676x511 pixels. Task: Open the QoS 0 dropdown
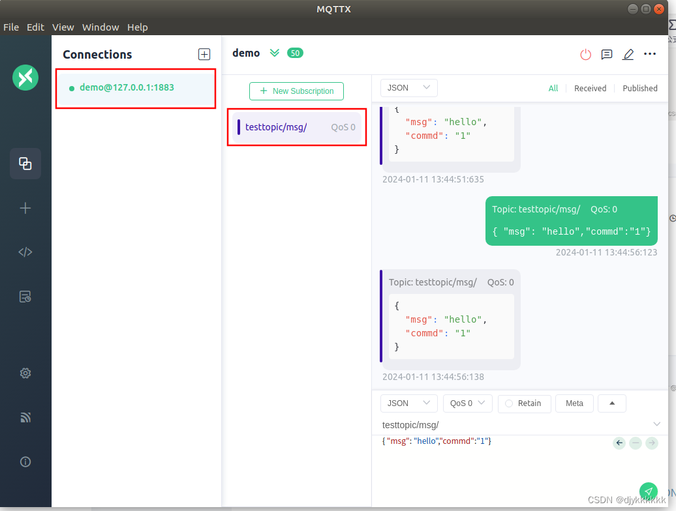(467, 403)
